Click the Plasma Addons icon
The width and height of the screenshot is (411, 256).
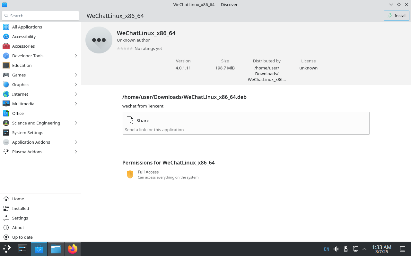[x=6, y=152]
